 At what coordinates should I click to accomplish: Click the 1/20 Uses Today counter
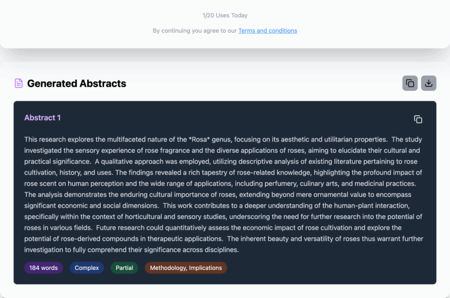click(x=225, y=15)
